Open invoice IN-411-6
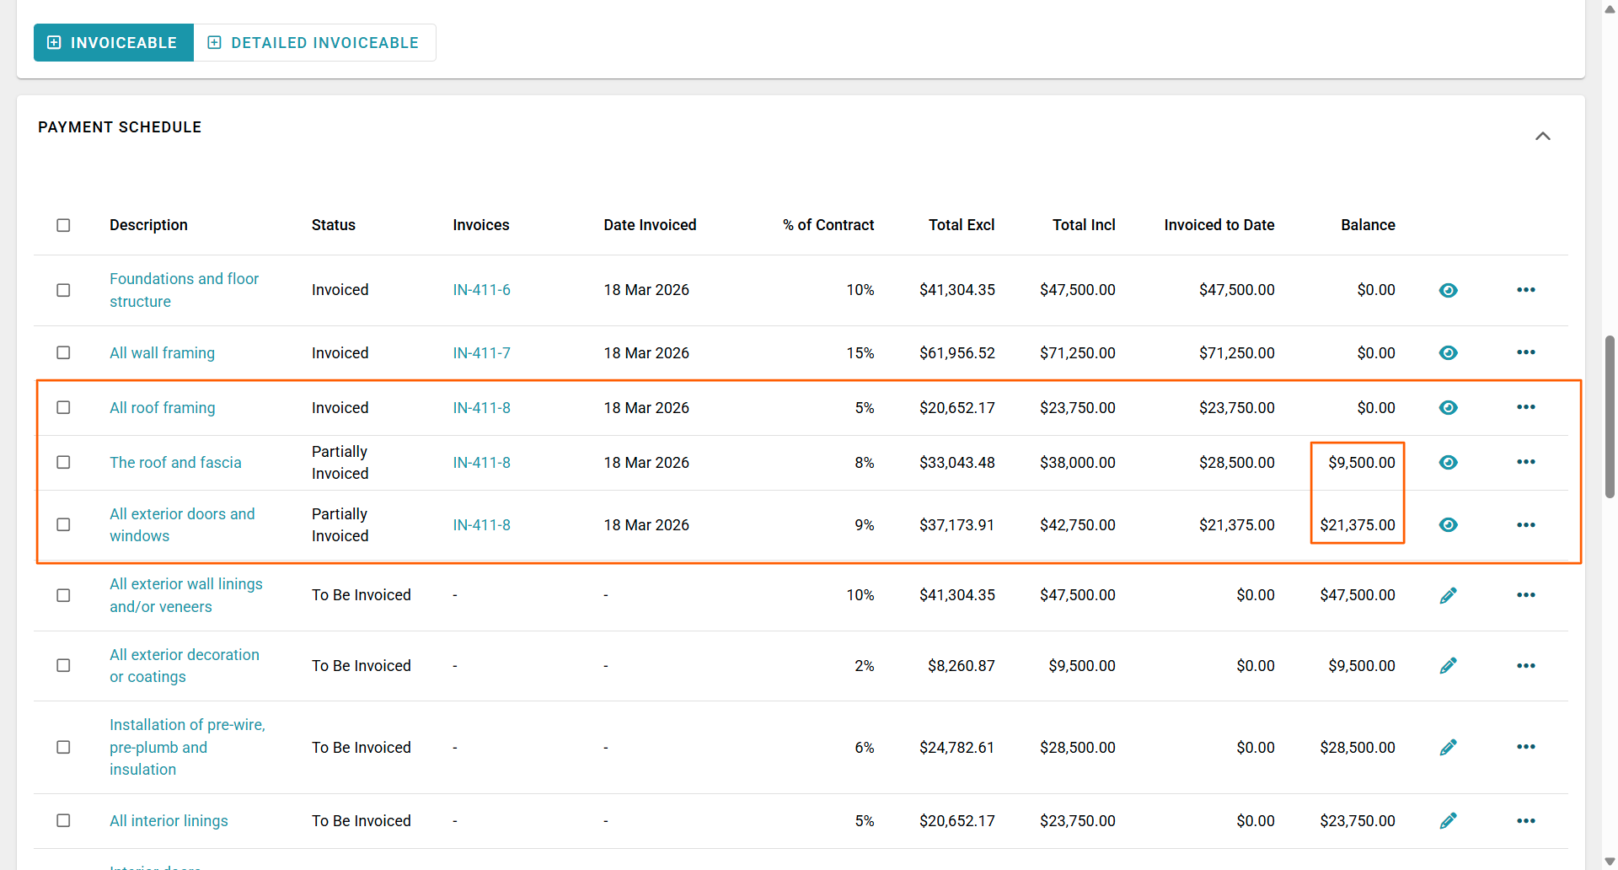Viewport: 1618px width, 870px height. (x=481, y=290)
